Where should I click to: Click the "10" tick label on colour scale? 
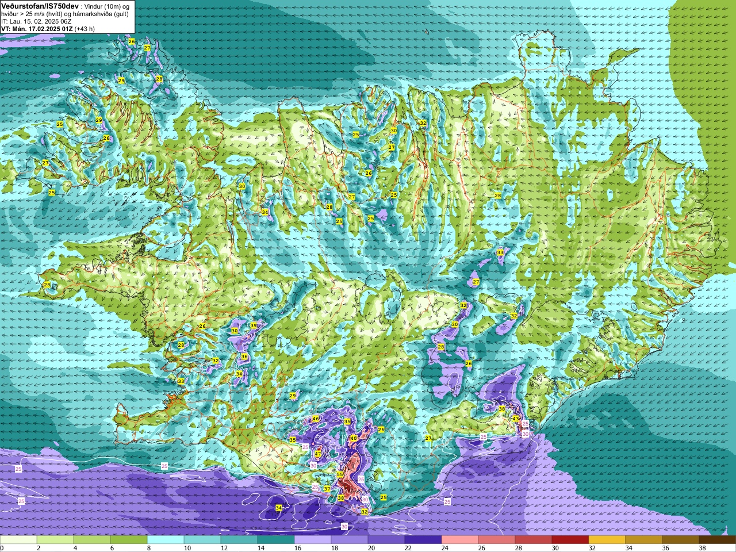(x=187, y=548)
